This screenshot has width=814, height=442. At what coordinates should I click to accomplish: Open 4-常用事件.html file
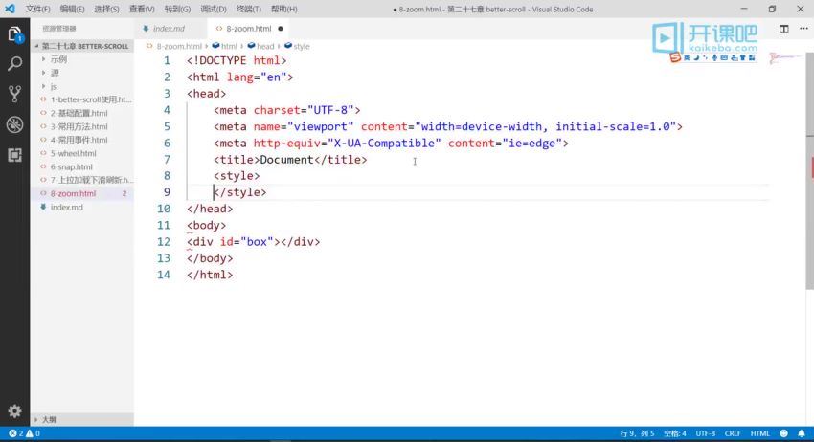79,140
